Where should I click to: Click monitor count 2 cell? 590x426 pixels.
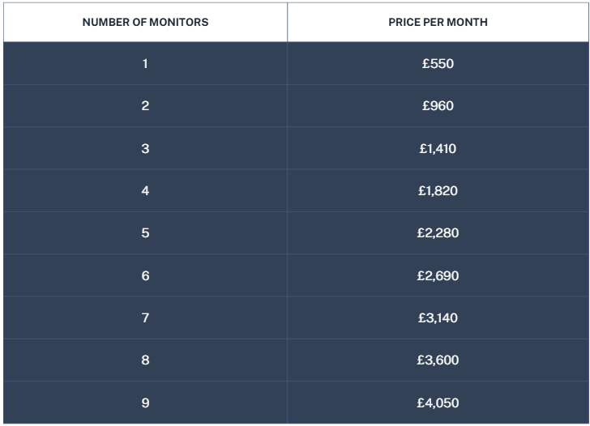tap(145, 105)
